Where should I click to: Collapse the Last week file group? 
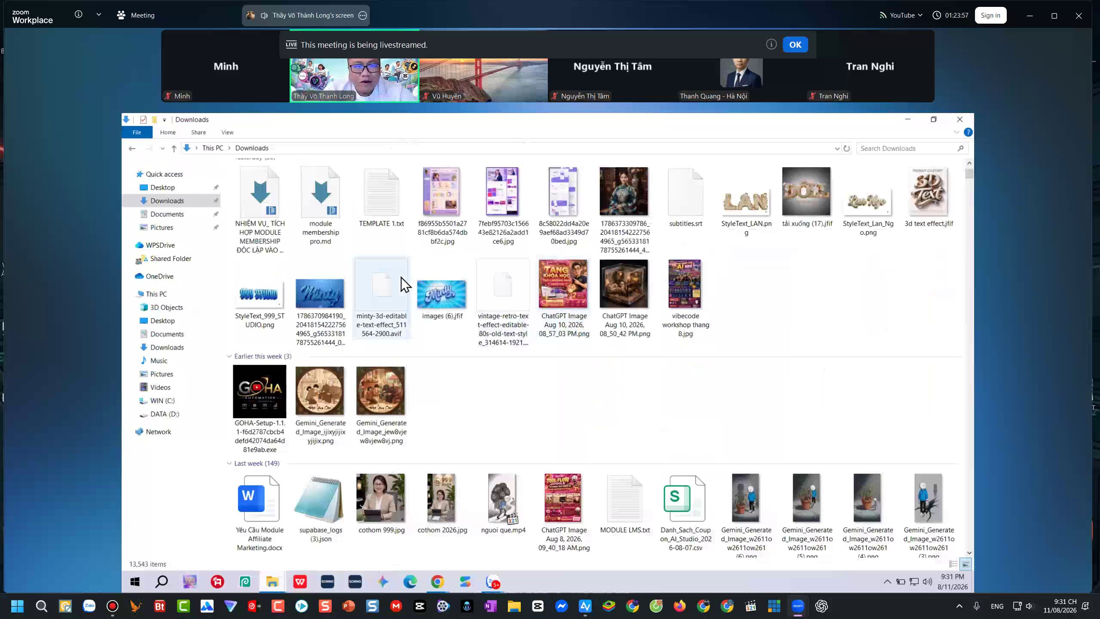229,463
